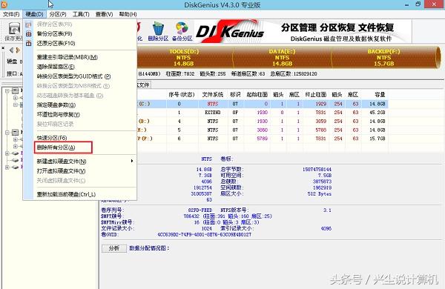445x289 pixels.
Task: Collapse the second disk node in the tree
Action: click(7, 133)
